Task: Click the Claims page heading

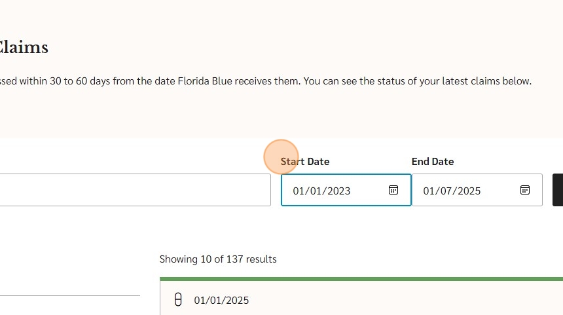Action: tap(24, 47)
